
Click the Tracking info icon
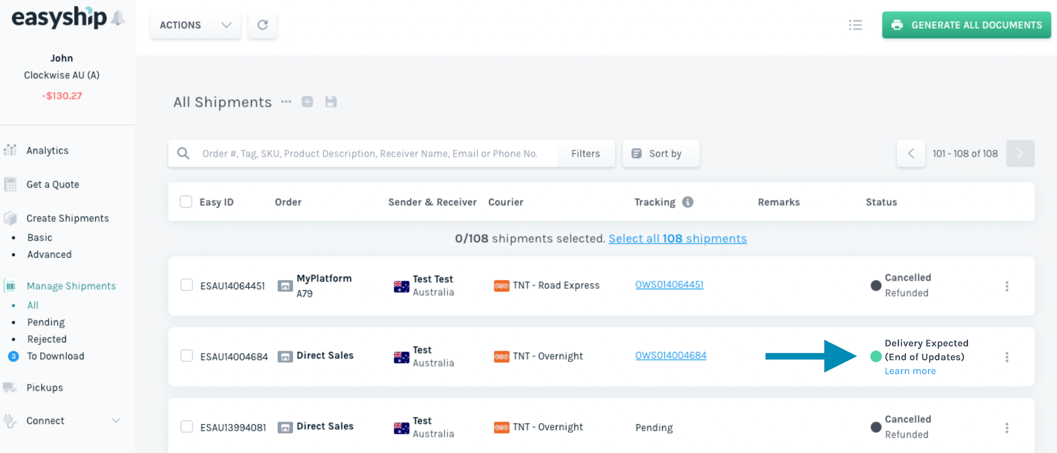point(688,202)
